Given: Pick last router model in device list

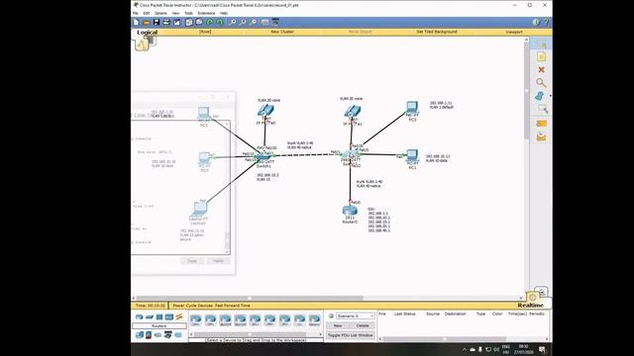Looking at the screenshot, I should pos(314,320).
